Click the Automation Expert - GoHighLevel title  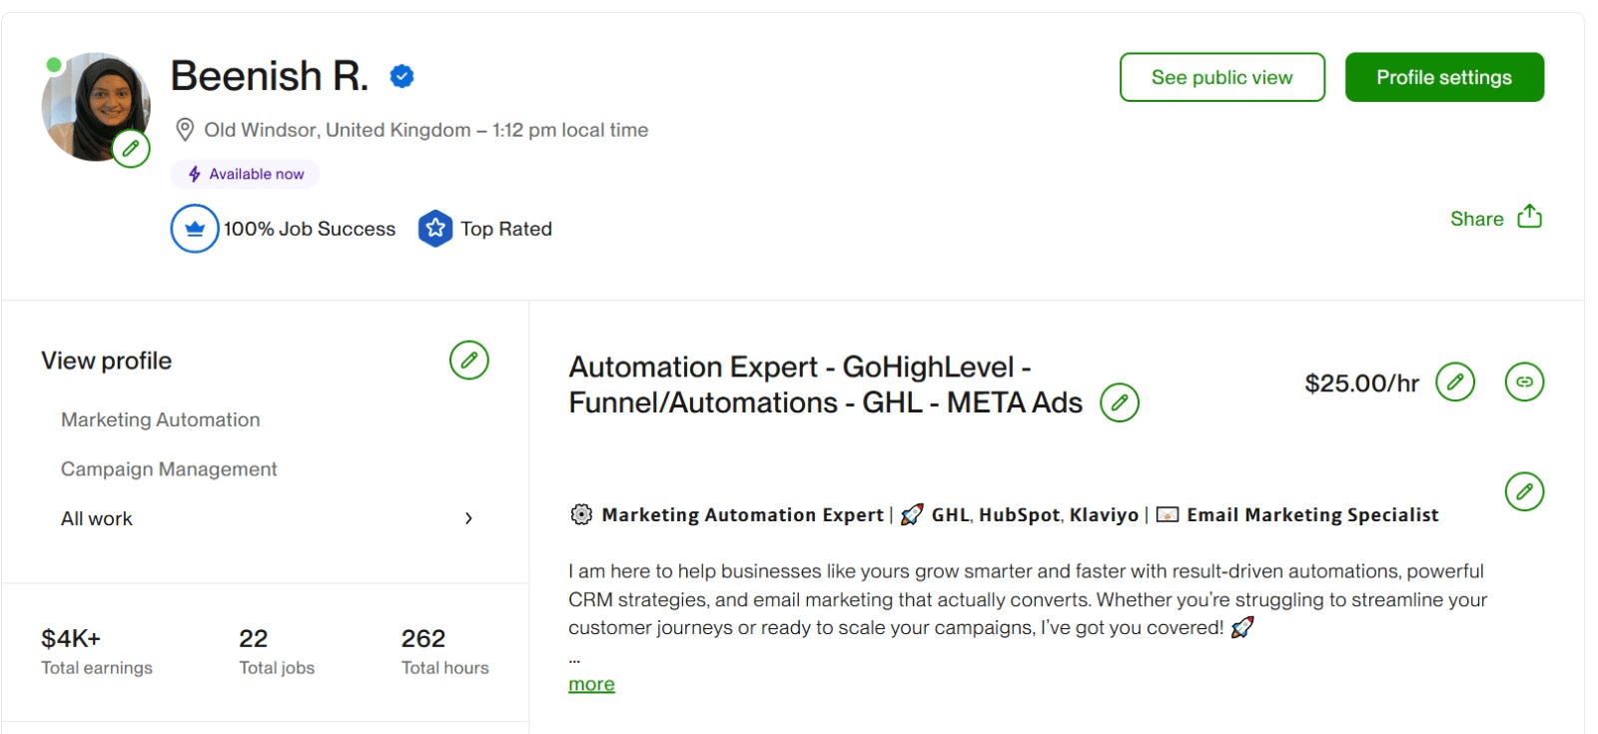pyautogui.click(x=826, y=384)
